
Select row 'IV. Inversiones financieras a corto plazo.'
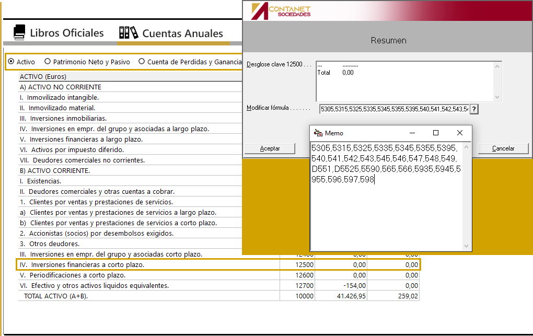click(218, 265)
